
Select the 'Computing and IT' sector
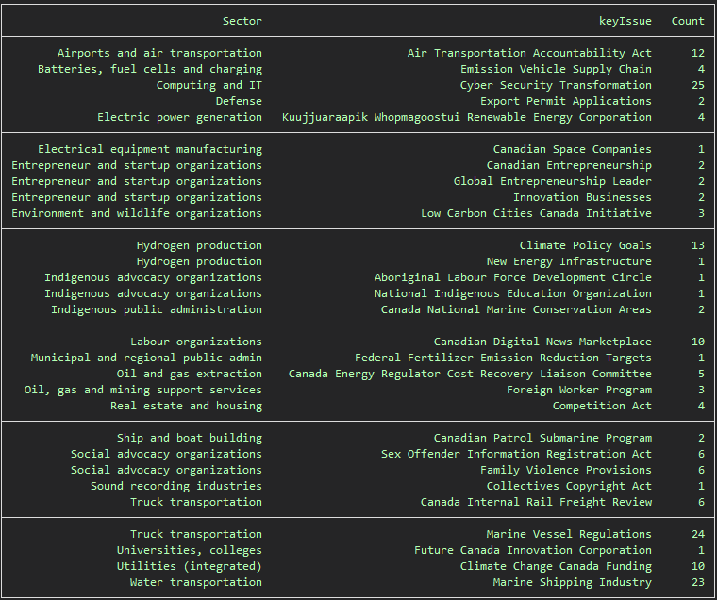click(x=209, y=85)
